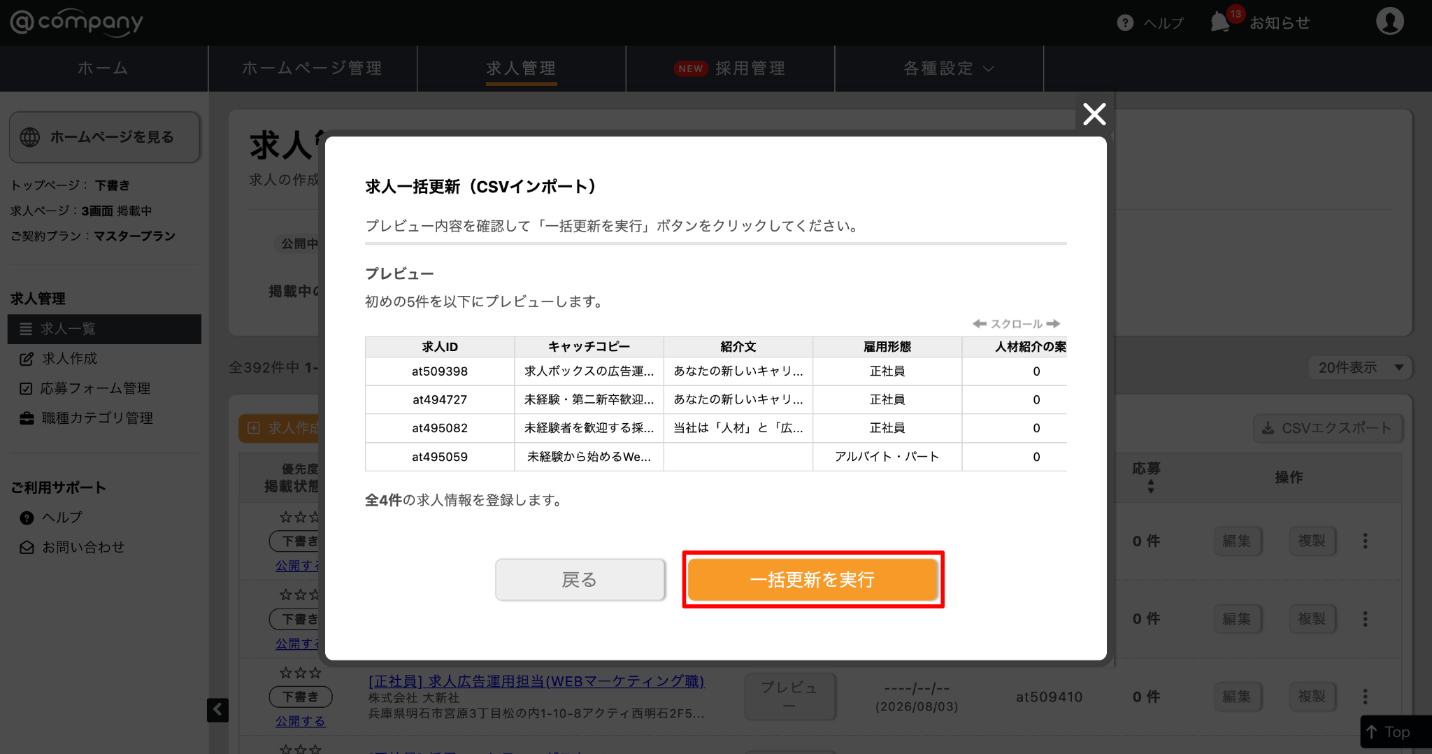Open the 求人広告運用担当 job link
The width and height of the screenshot is (1432, 754).
[536, 681]
